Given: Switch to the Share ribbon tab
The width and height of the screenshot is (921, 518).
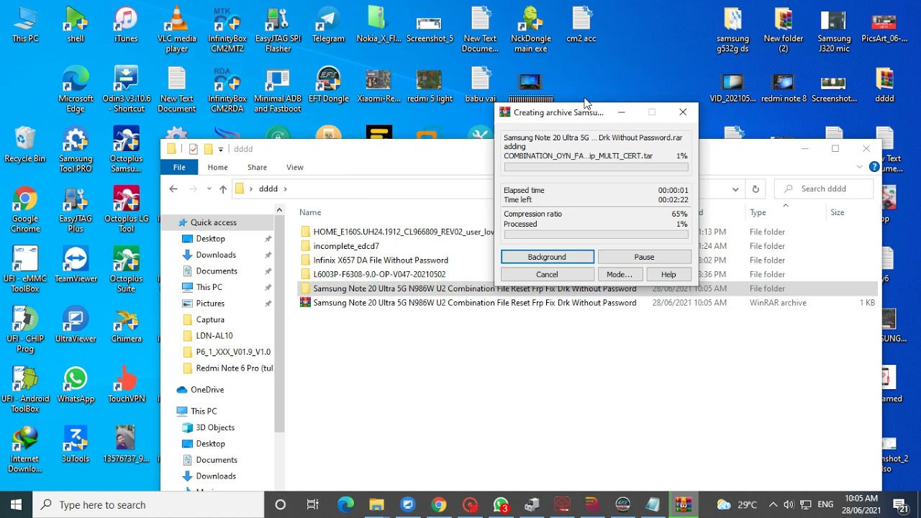Looking at the screenshot, I should click(x=257, y=167).
